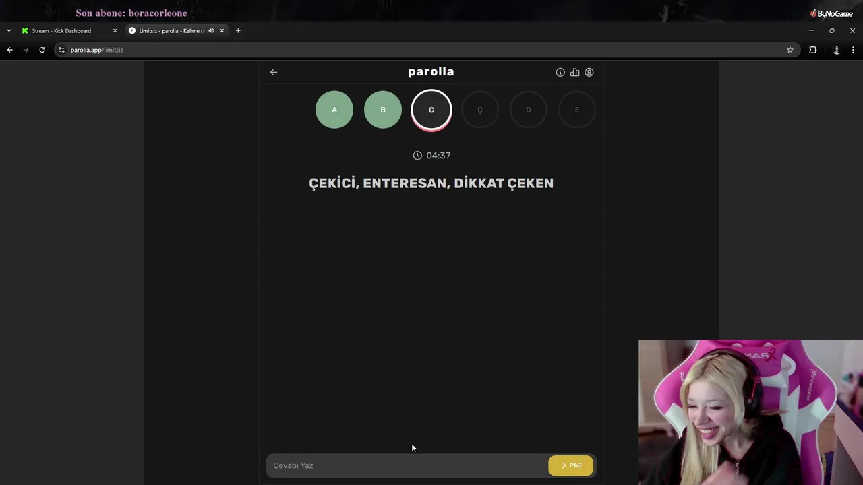Viewport: 863px width, 485px height.
Task: Click the browser forward button
Action: coord(26,50)
